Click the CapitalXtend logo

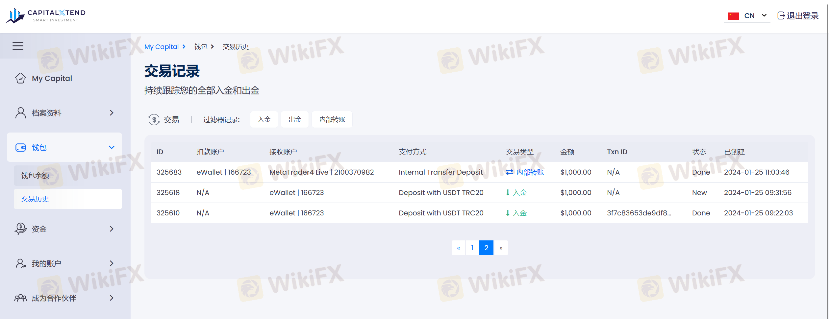click(x=45, y=15)
